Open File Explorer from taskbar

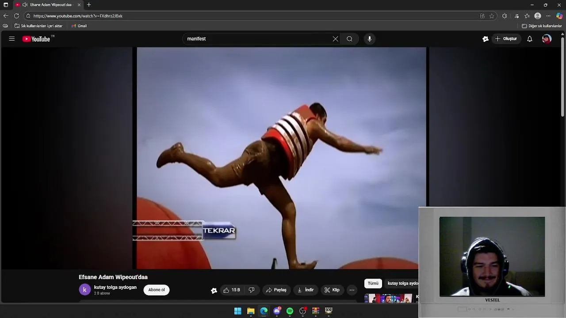(x=251, y=311)
